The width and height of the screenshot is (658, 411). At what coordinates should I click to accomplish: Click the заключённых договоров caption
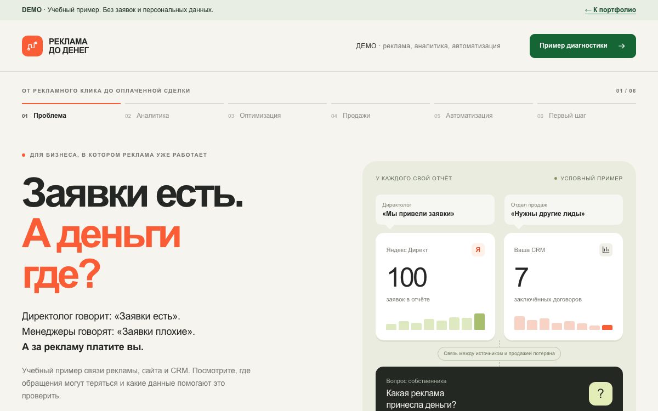coord(548,300)
